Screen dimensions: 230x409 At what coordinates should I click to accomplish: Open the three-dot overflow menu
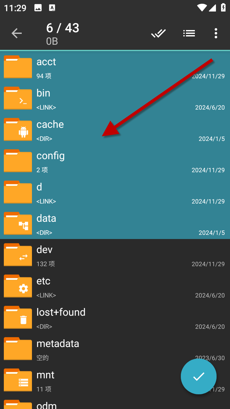pyautogui.click(x=216, y=33)
